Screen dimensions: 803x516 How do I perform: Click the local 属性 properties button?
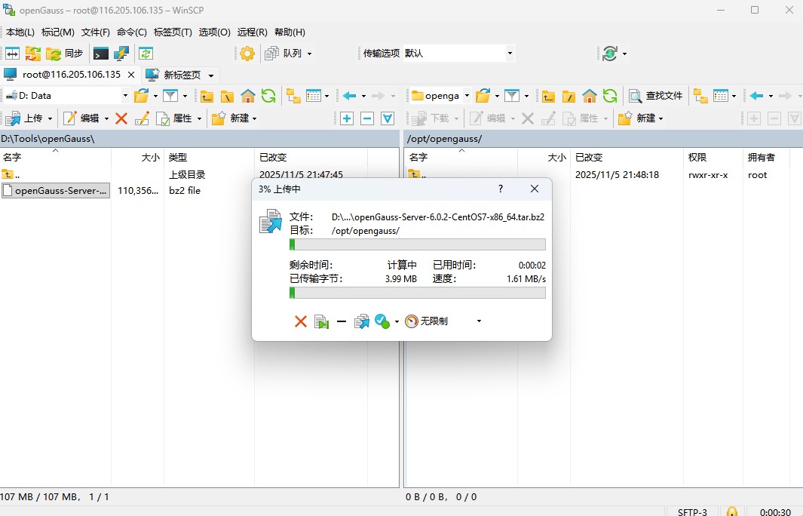click(x=175, y=118)
